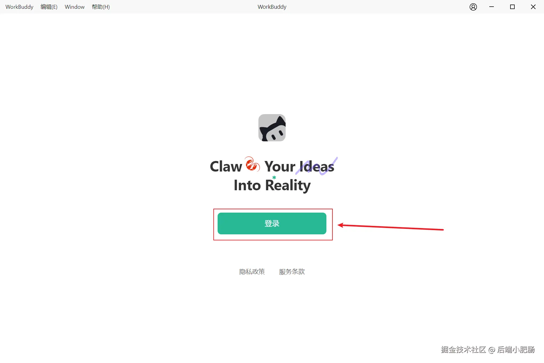Click the WorkBuddy title in the title bar

coord(272,7)
